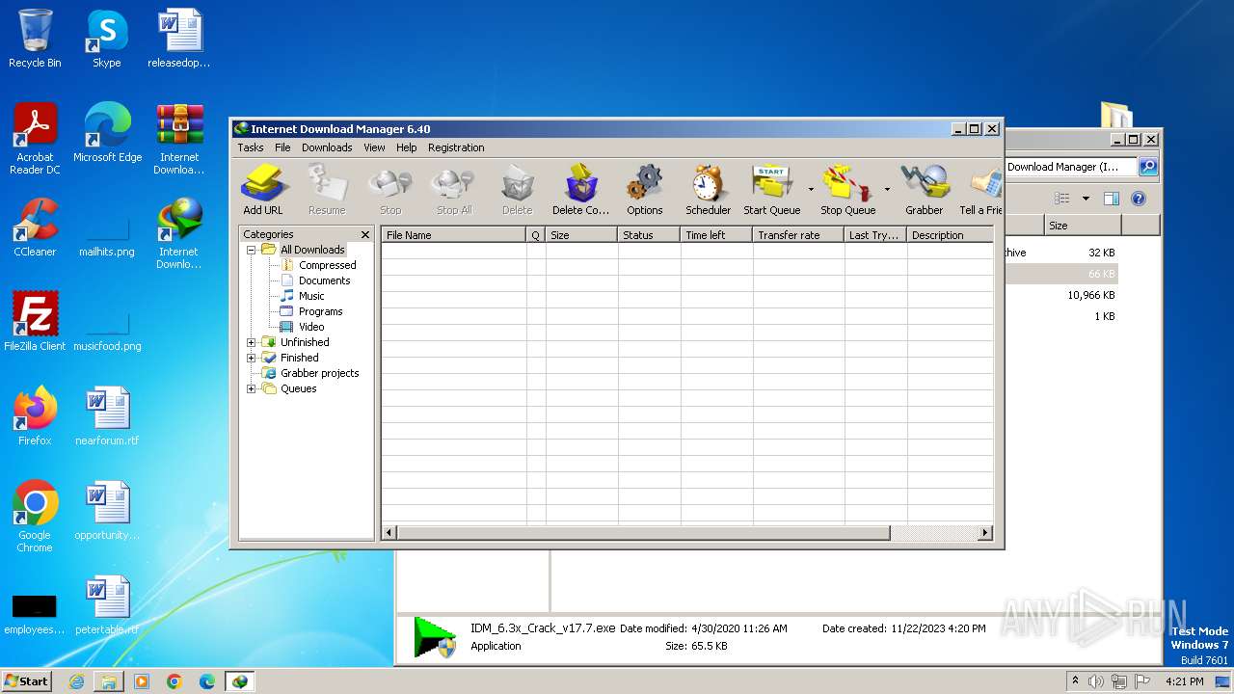Expand the Queues category node
This screenshot has width=1234, height=694.
coord(252,388)
